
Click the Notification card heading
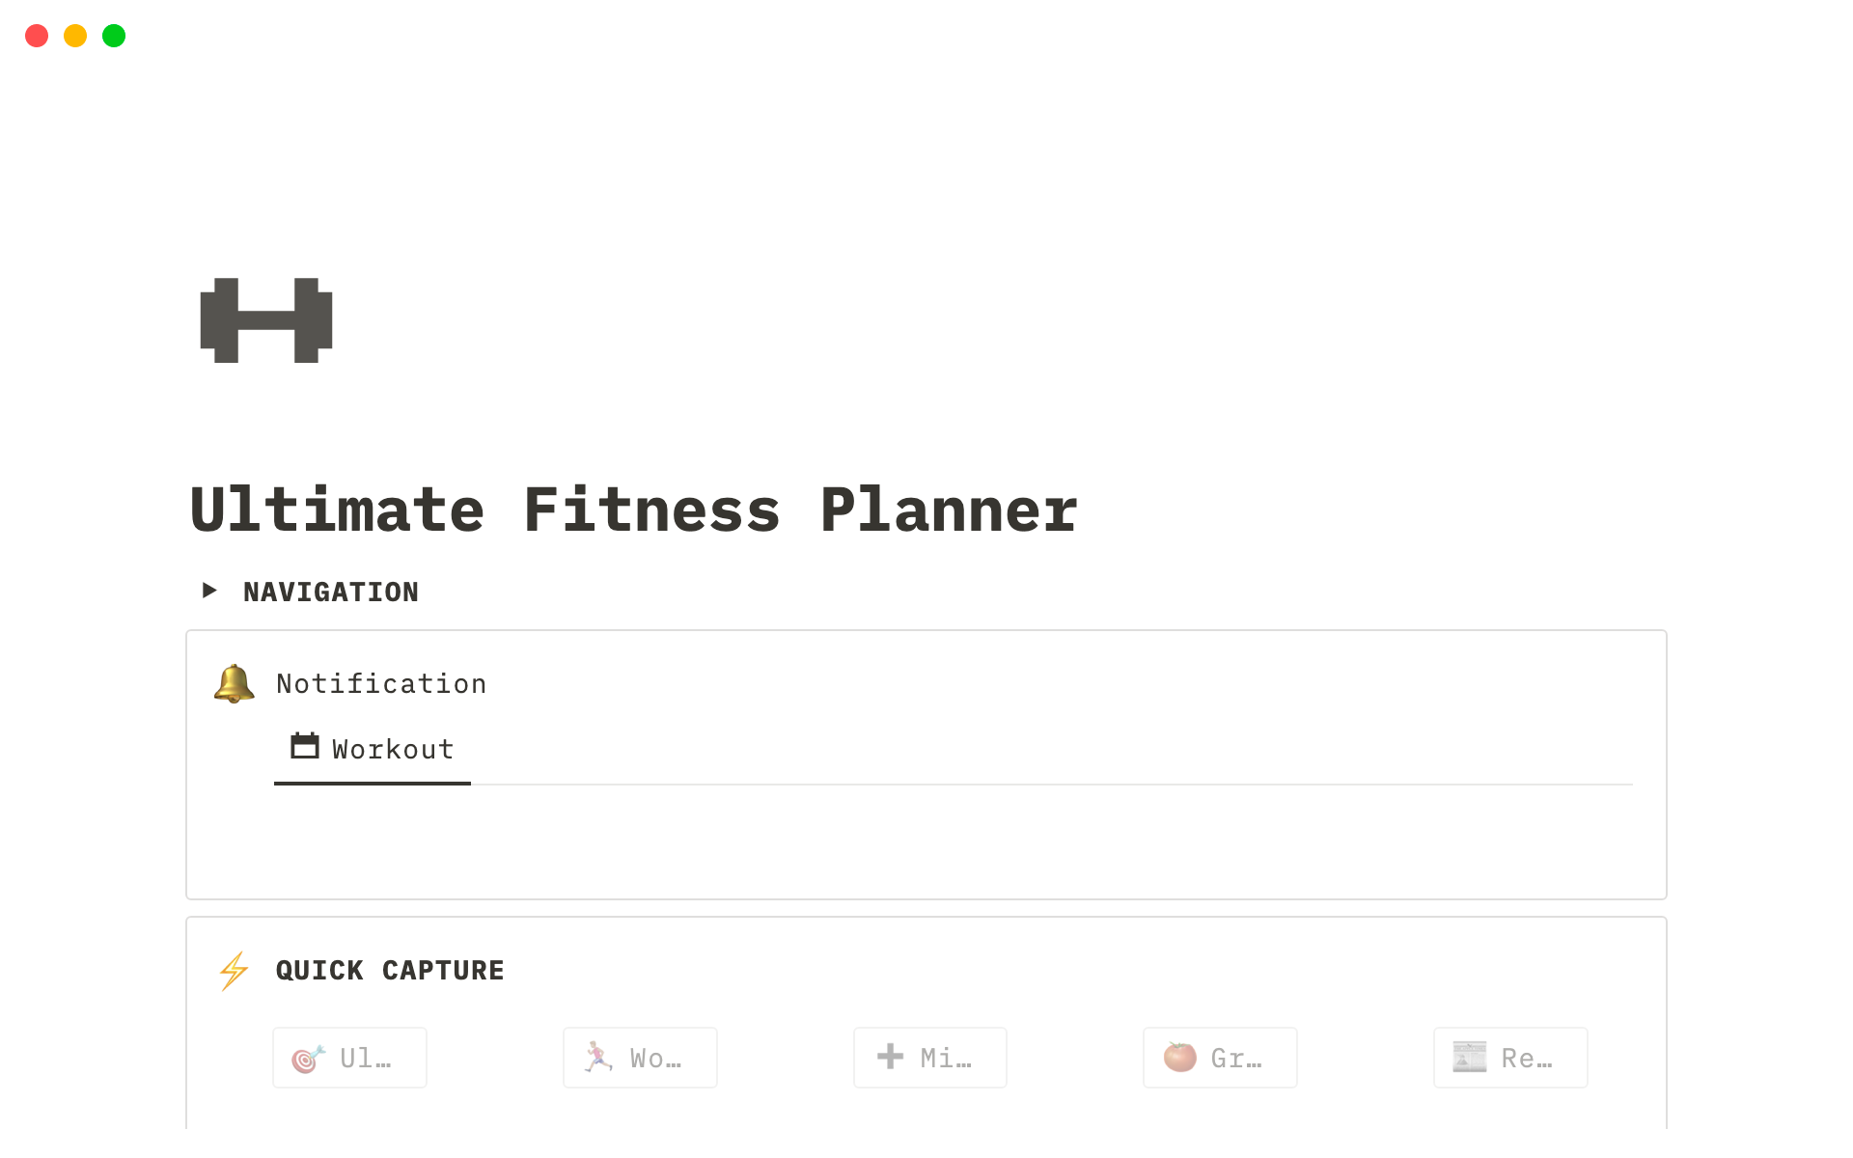click(x=381, y=682)
